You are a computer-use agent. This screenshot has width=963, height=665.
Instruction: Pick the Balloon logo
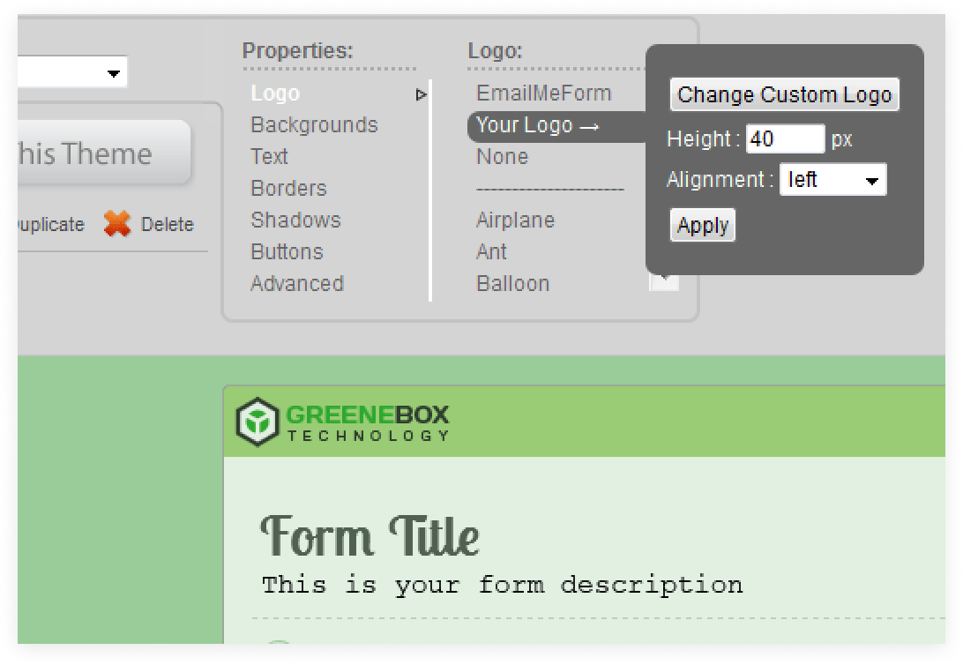click(x=513, y=284)
